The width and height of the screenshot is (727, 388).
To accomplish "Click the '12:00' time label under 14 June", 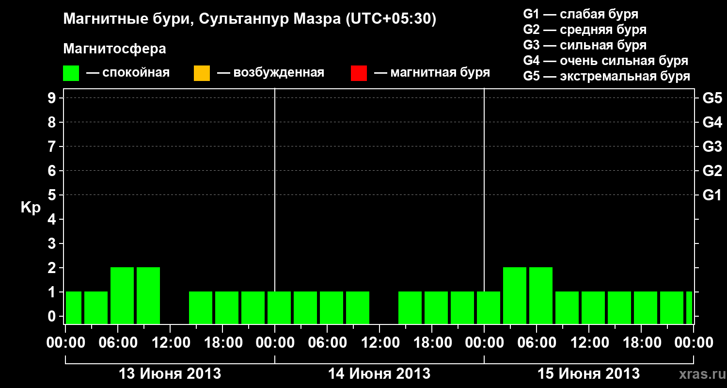I will (379, 343).
